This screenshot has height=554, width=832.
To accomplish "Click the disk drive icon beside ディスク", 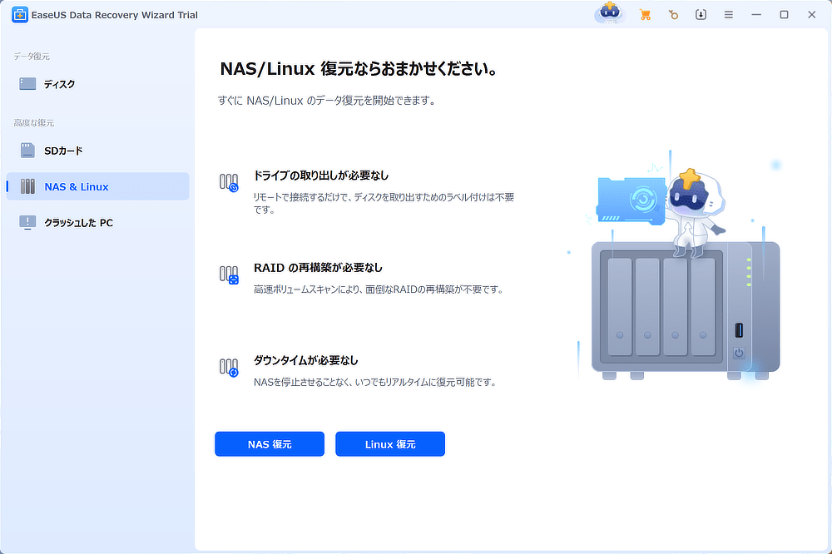I will click(27, 84).
